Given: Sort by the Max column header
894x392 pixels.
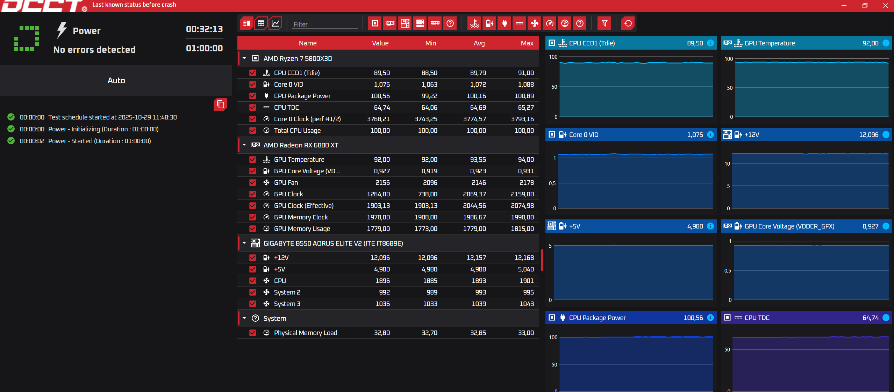Looking at the screenshot, I should coord(527,43).
